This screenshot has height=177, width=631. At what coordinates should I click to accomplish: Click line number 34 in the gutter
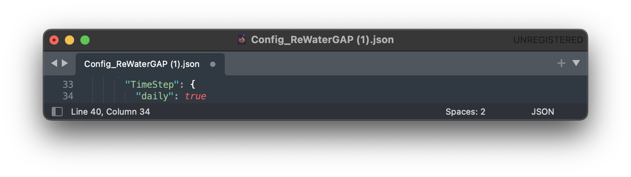68,96
